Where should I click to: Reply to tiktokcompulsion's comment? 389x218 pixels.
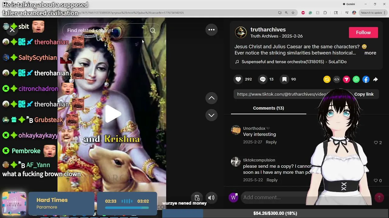point(272,180)
